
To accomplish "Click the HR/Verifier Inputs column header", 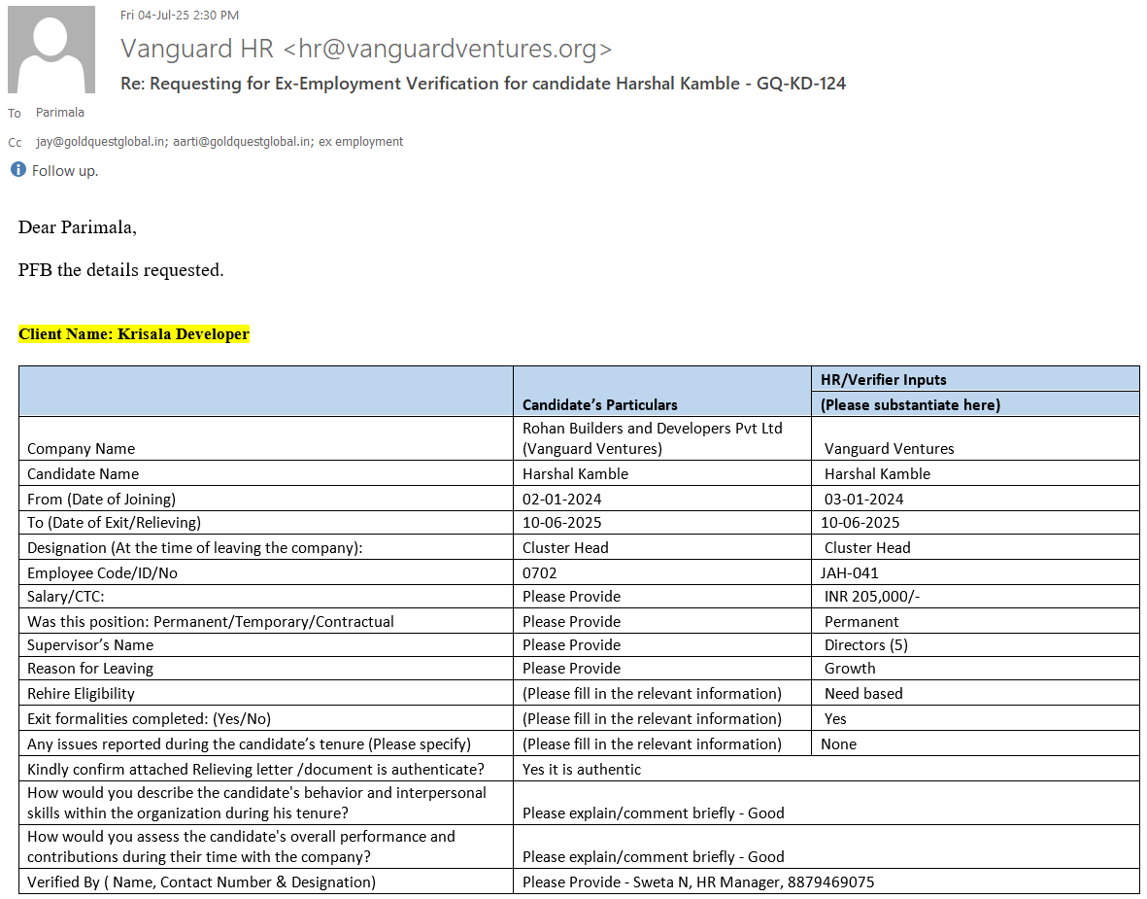I will point(883,380).
